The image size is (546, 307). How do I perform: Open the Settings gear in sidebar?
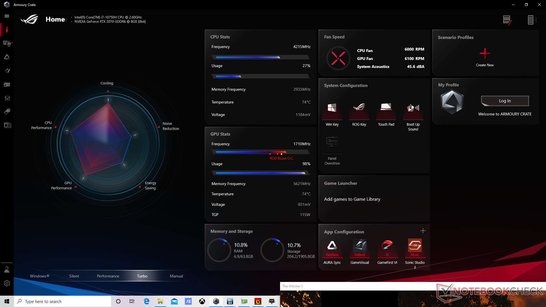pos(7,283)
